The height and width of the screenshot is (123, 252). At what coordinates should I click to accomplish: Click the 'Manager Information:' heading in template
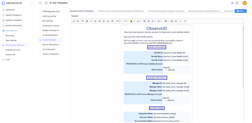click(157, 78)
